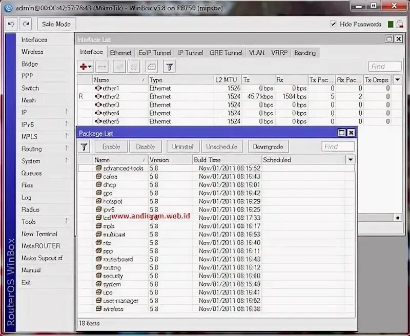Open the Wireless sidebar menu
410x336 pixels.
click(x=32, y=52)
